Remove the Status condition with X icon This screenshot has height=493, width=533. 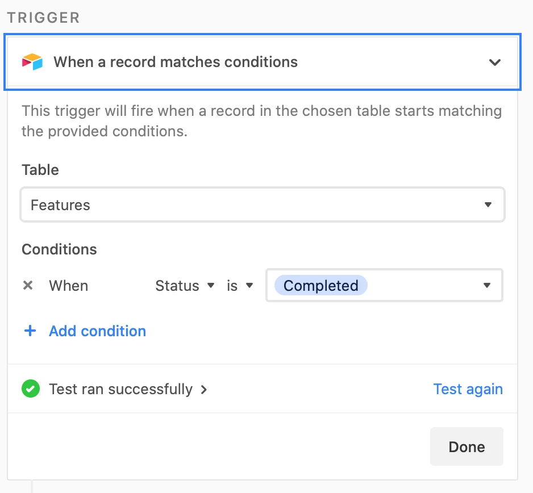pos(28,285)
